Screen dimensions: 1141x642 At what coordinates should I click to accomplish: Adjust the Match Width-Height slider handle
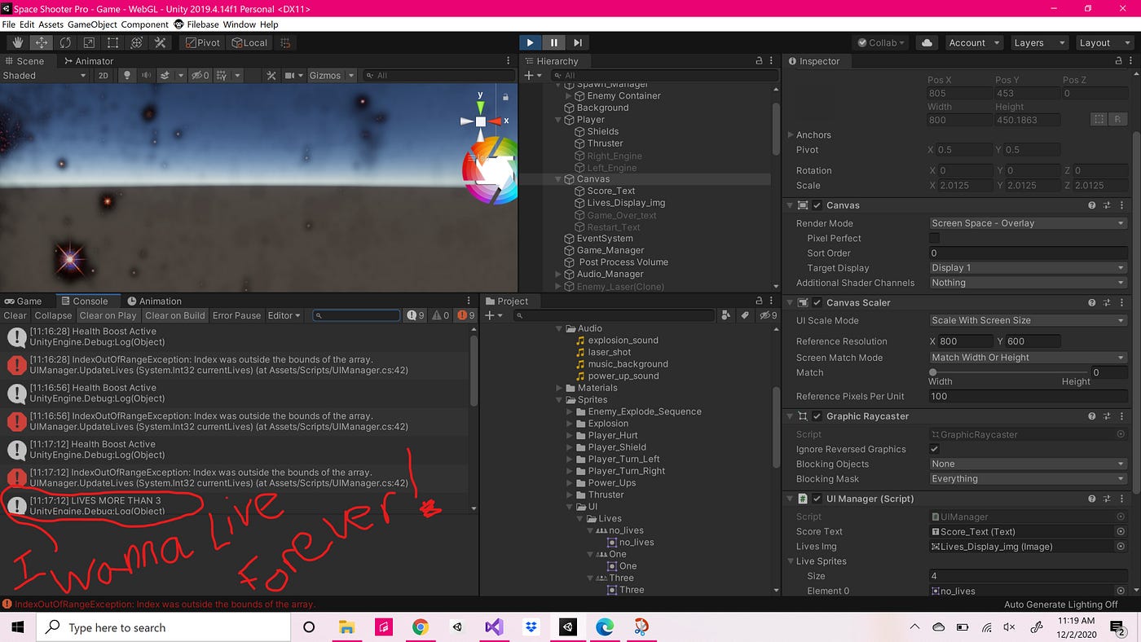[x=932, y=372]
